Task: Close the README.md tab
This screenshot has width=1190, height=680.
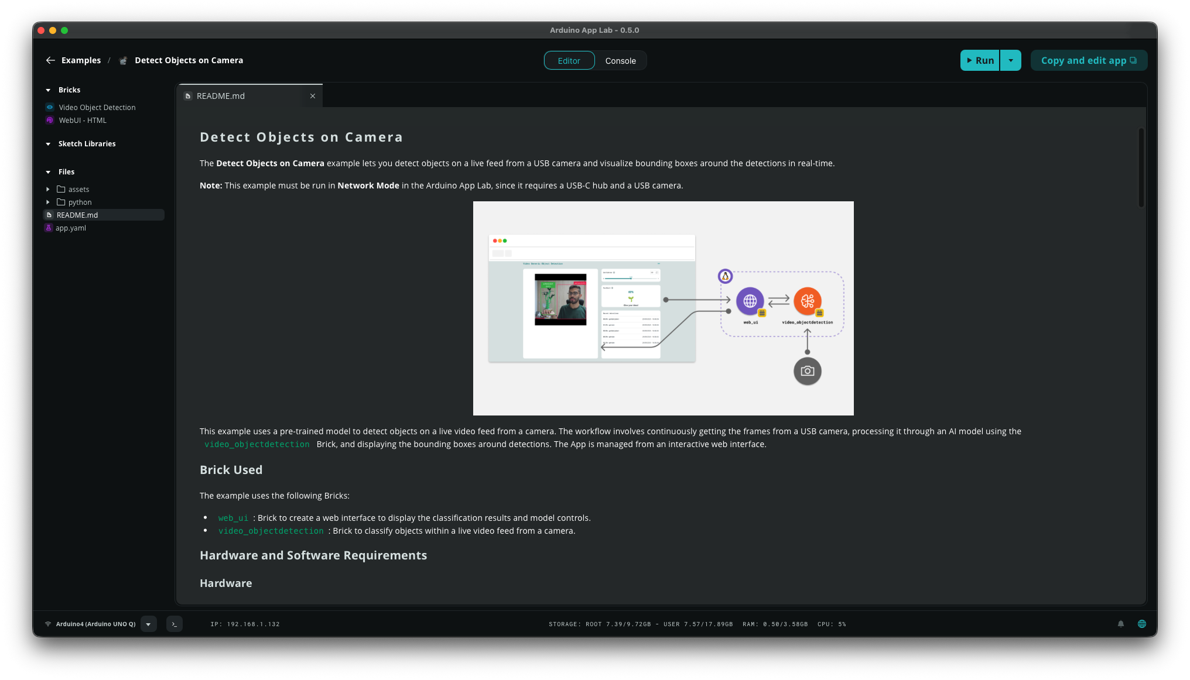Action: (x=313, y=96)
